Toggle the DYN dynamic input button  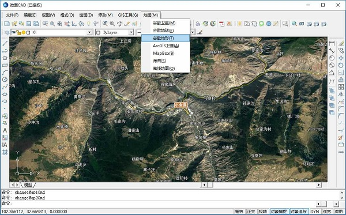click(315, 212)
